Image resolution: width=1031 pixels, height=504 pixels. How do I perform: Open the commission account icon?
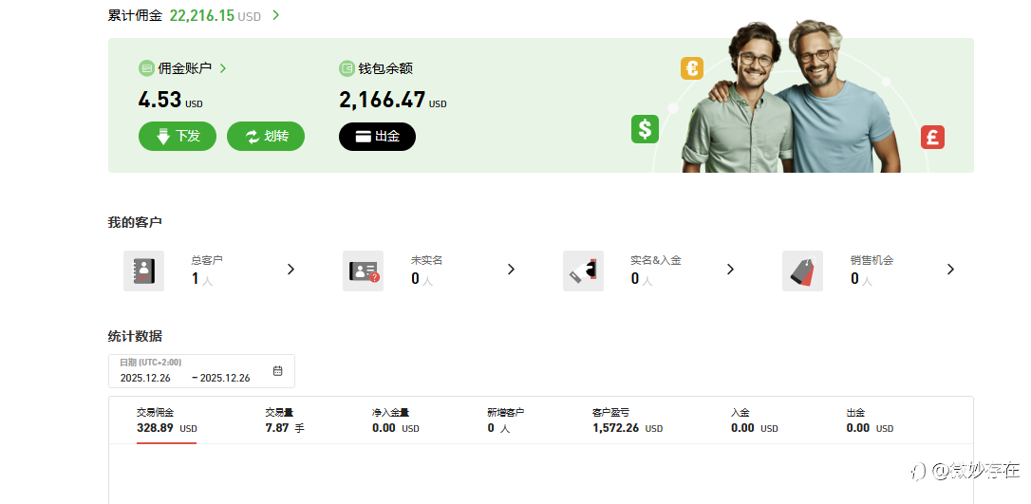click(146, 68)
